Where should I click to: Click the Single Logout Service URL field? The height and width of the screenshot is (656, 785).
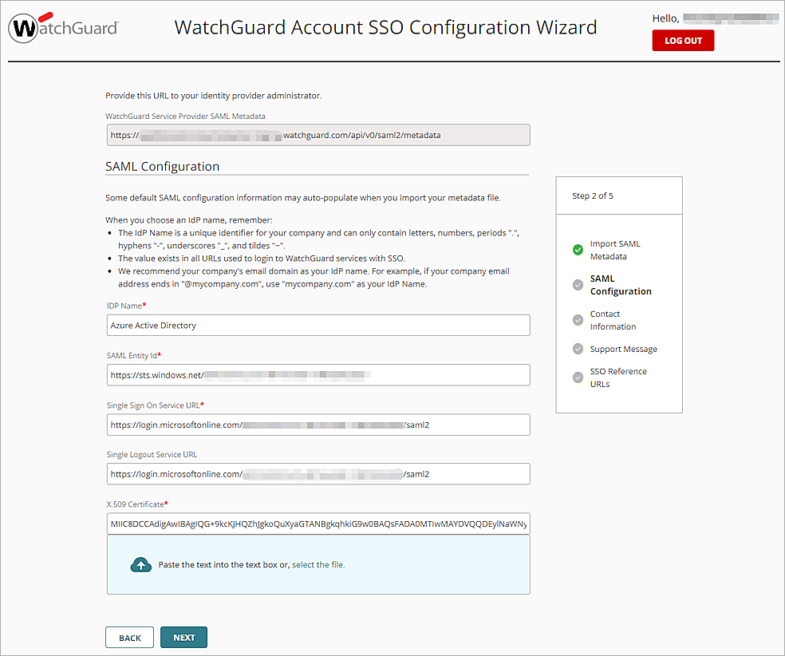click(318, 473)
